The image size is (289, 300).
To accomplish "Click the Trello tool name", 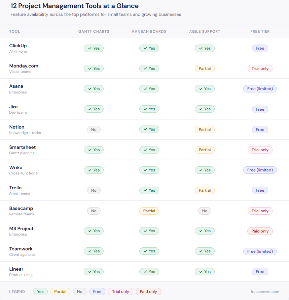I will coord(15,188).
